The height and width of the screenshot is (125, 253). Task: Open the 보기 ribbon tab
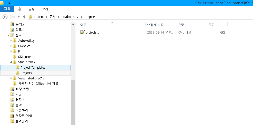pos(45,9)
